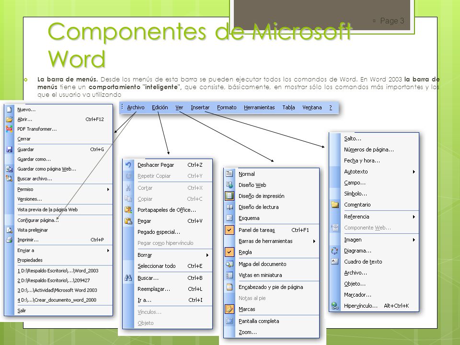Click the Encabezado y pie de página icon
The image size is (460, 345).
point(230,287)
